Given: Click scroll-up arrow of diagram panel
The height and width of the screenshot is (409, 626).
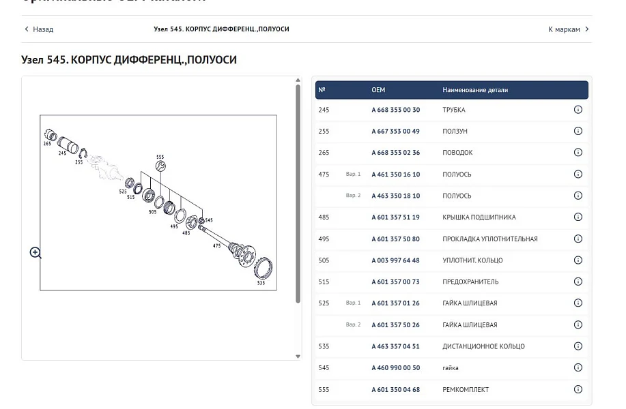Looking at the screenshot, I should click(x=298, y=80).
